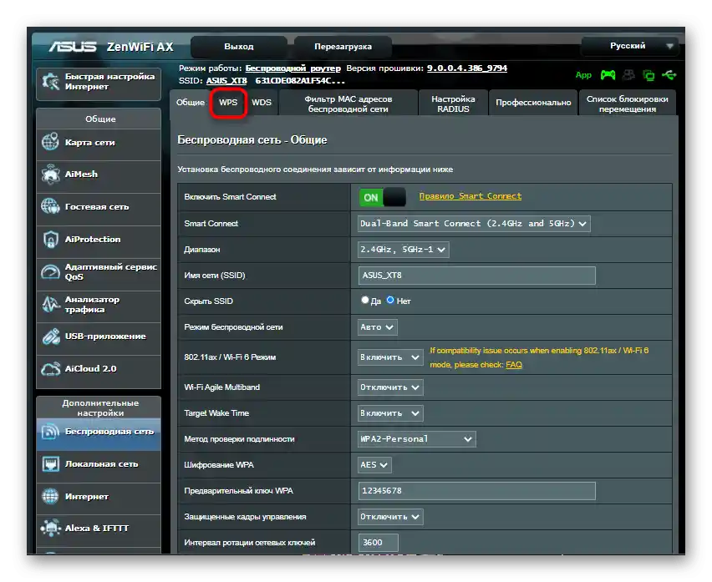Open the Smart Connect band dropdown
This screenshot has height=582, width=712.
pos(474,224)
